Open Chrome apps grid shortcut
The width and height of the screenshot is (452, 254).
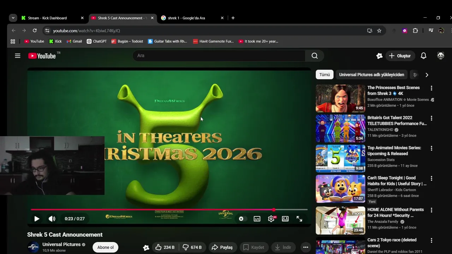[13, 41]
